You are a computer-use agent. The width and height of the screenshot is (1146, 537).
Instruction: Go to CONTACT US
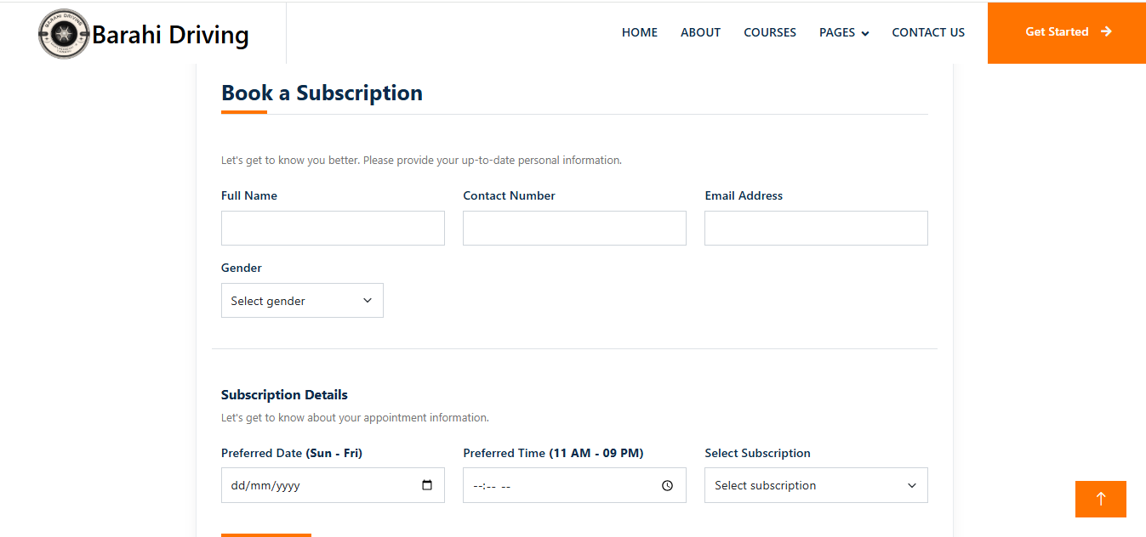tap(928, 32)
